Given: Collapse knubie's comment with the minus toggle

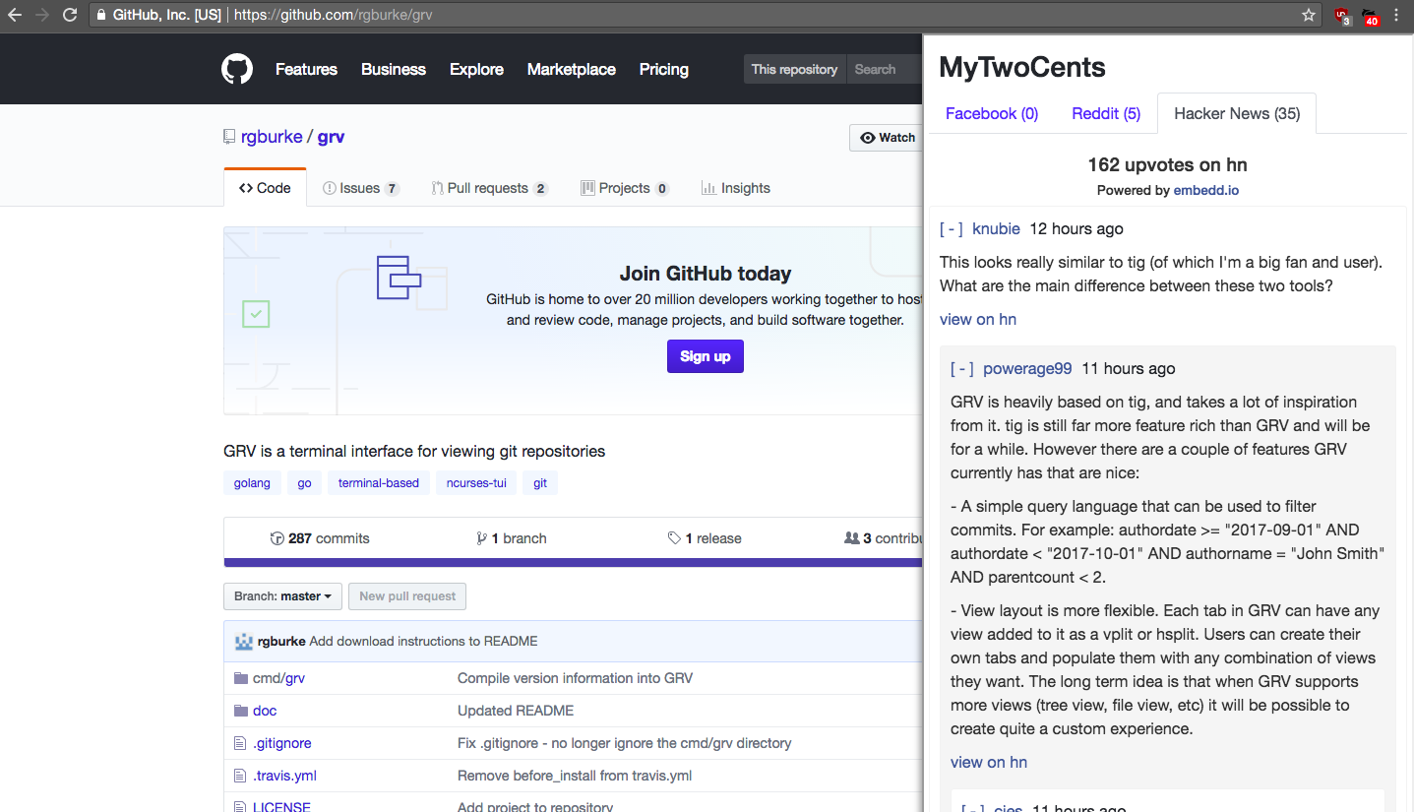Looking at the screenshot, I should point(951,228).
